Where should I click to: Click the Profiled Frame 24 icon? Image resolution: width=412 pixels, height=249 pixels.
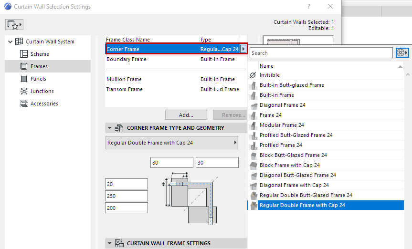(x=254, y=145)
